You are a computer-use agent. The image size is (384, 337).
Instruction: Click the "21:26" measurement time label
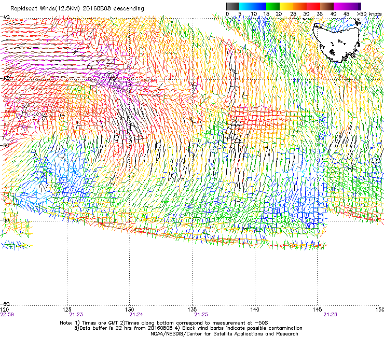330,315
